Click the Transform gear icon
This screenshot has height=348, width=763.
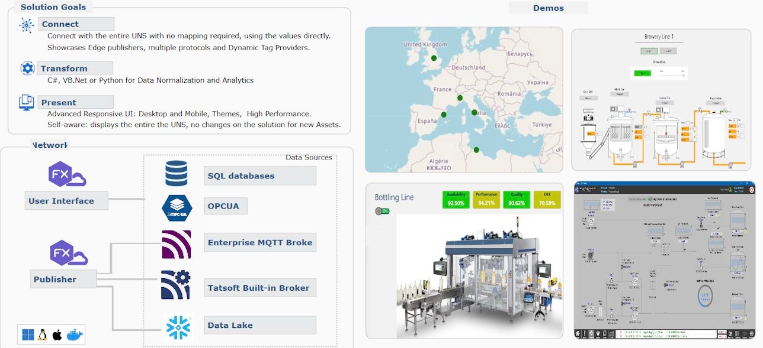(27, 68)
